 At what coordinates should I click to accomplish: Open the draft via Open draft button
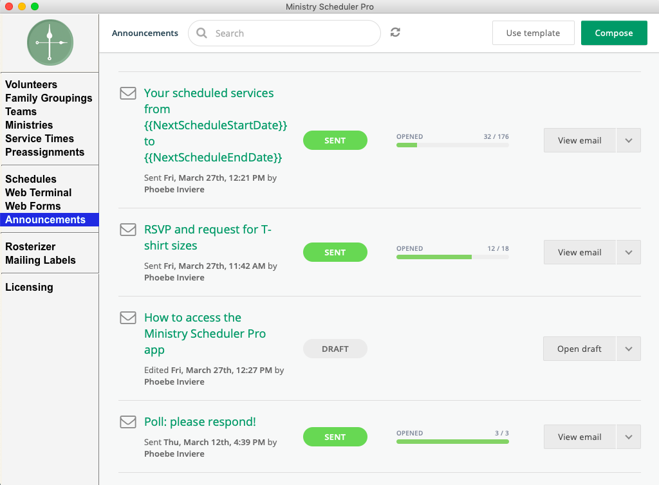click(x=579, y=349)
